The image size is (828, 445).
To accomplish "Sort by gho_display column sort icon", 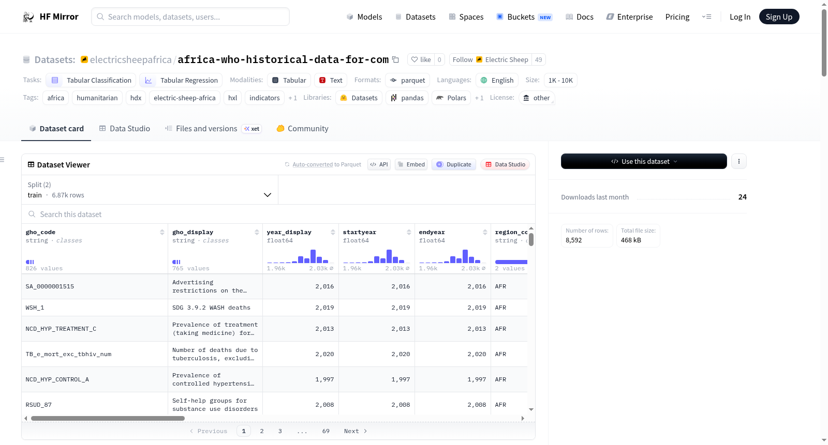I will (x=257, y=232).
